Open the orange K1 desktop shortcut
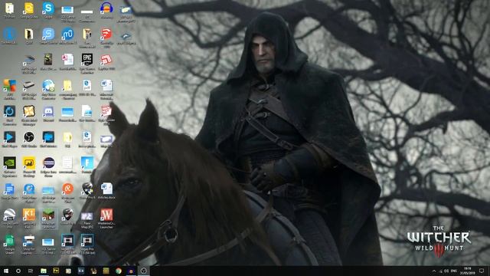Screen dimensions: 490x276 [x=29, y=219]
